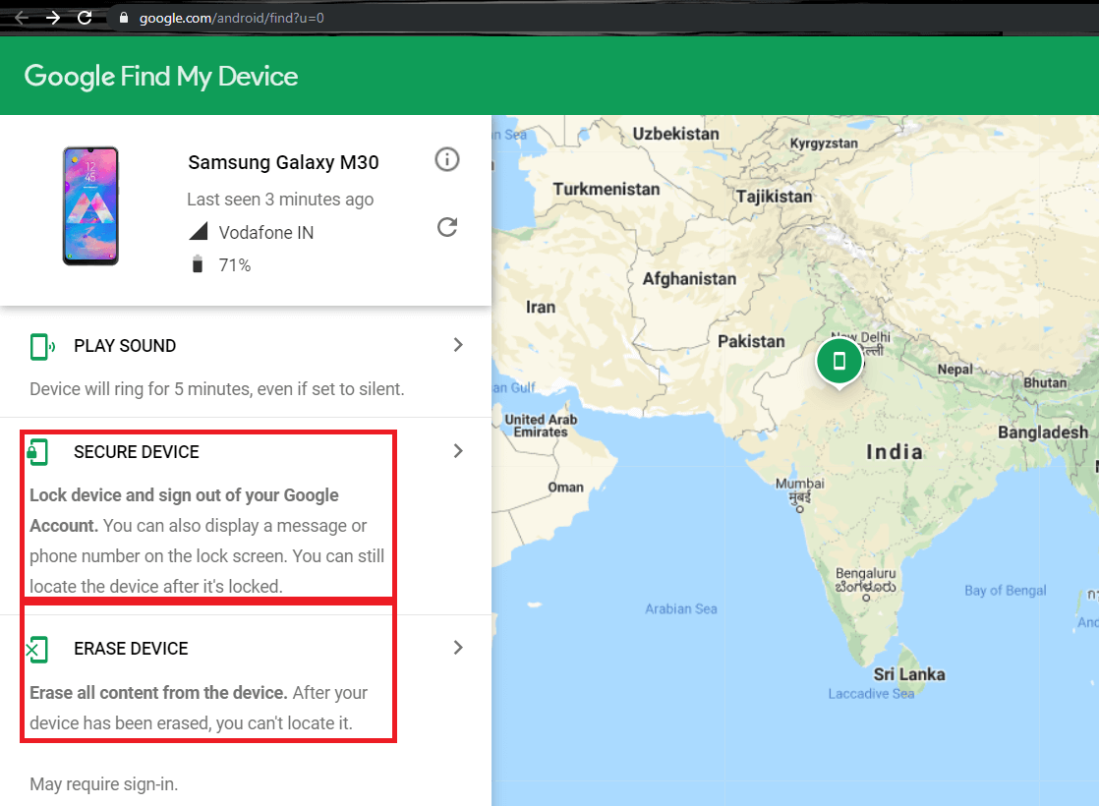Click the browser back arrow

[x=20, y=17]
